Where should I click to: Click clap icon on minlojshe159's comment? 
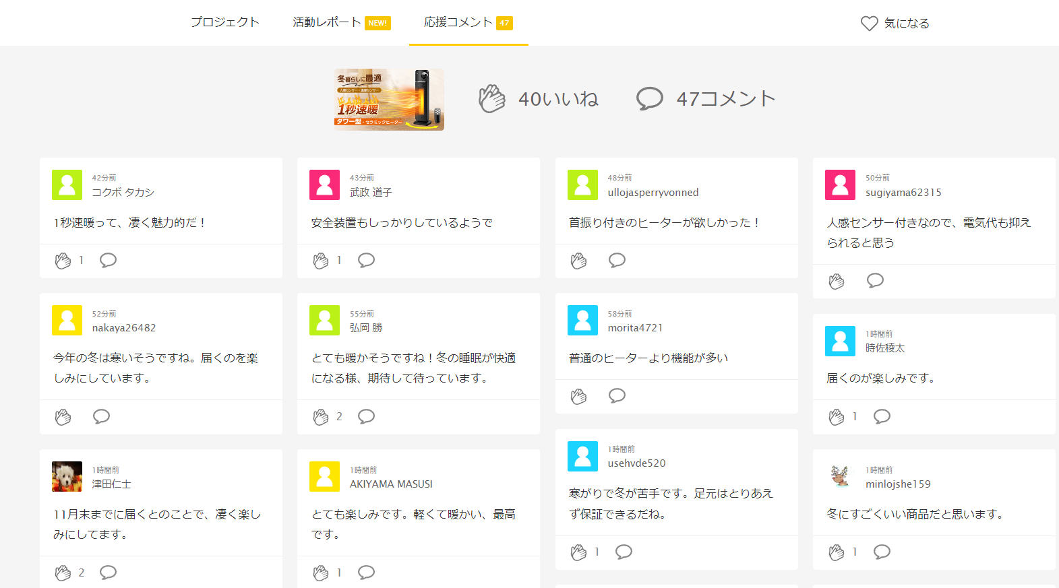pyautogui.click(x=836, y=552)
